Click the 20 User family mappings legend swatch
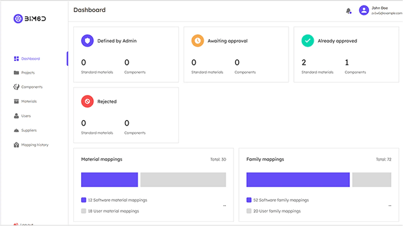Image resolution: width=403 pixels, height=226 pixels. pyautogui.click(x=249, y=211)
